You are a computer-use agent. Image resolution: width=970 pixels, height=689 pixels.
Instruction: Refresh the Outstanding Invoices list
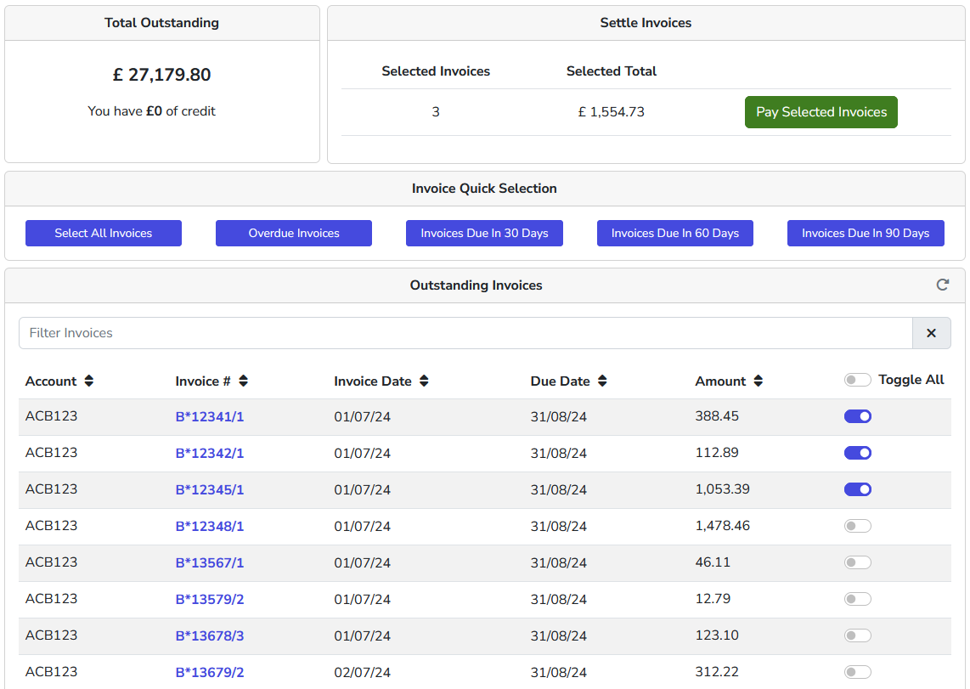point(942,285)
